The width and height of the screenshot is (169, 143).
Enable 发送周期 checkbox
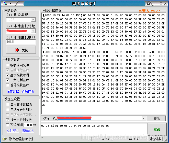click(x=7, y=125)
